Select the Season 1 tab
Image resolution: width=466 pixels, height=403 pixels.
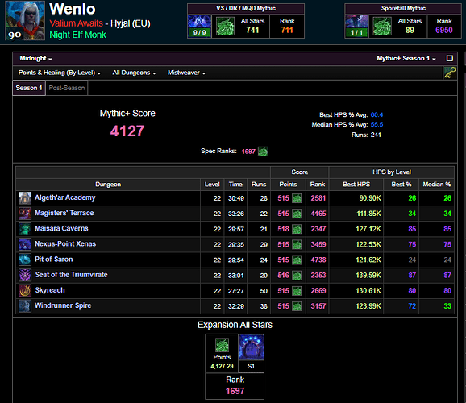pyautogui.click(x=29, y=88)
